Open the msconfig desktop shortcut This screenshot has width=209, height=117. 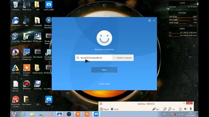click(38, 85)
